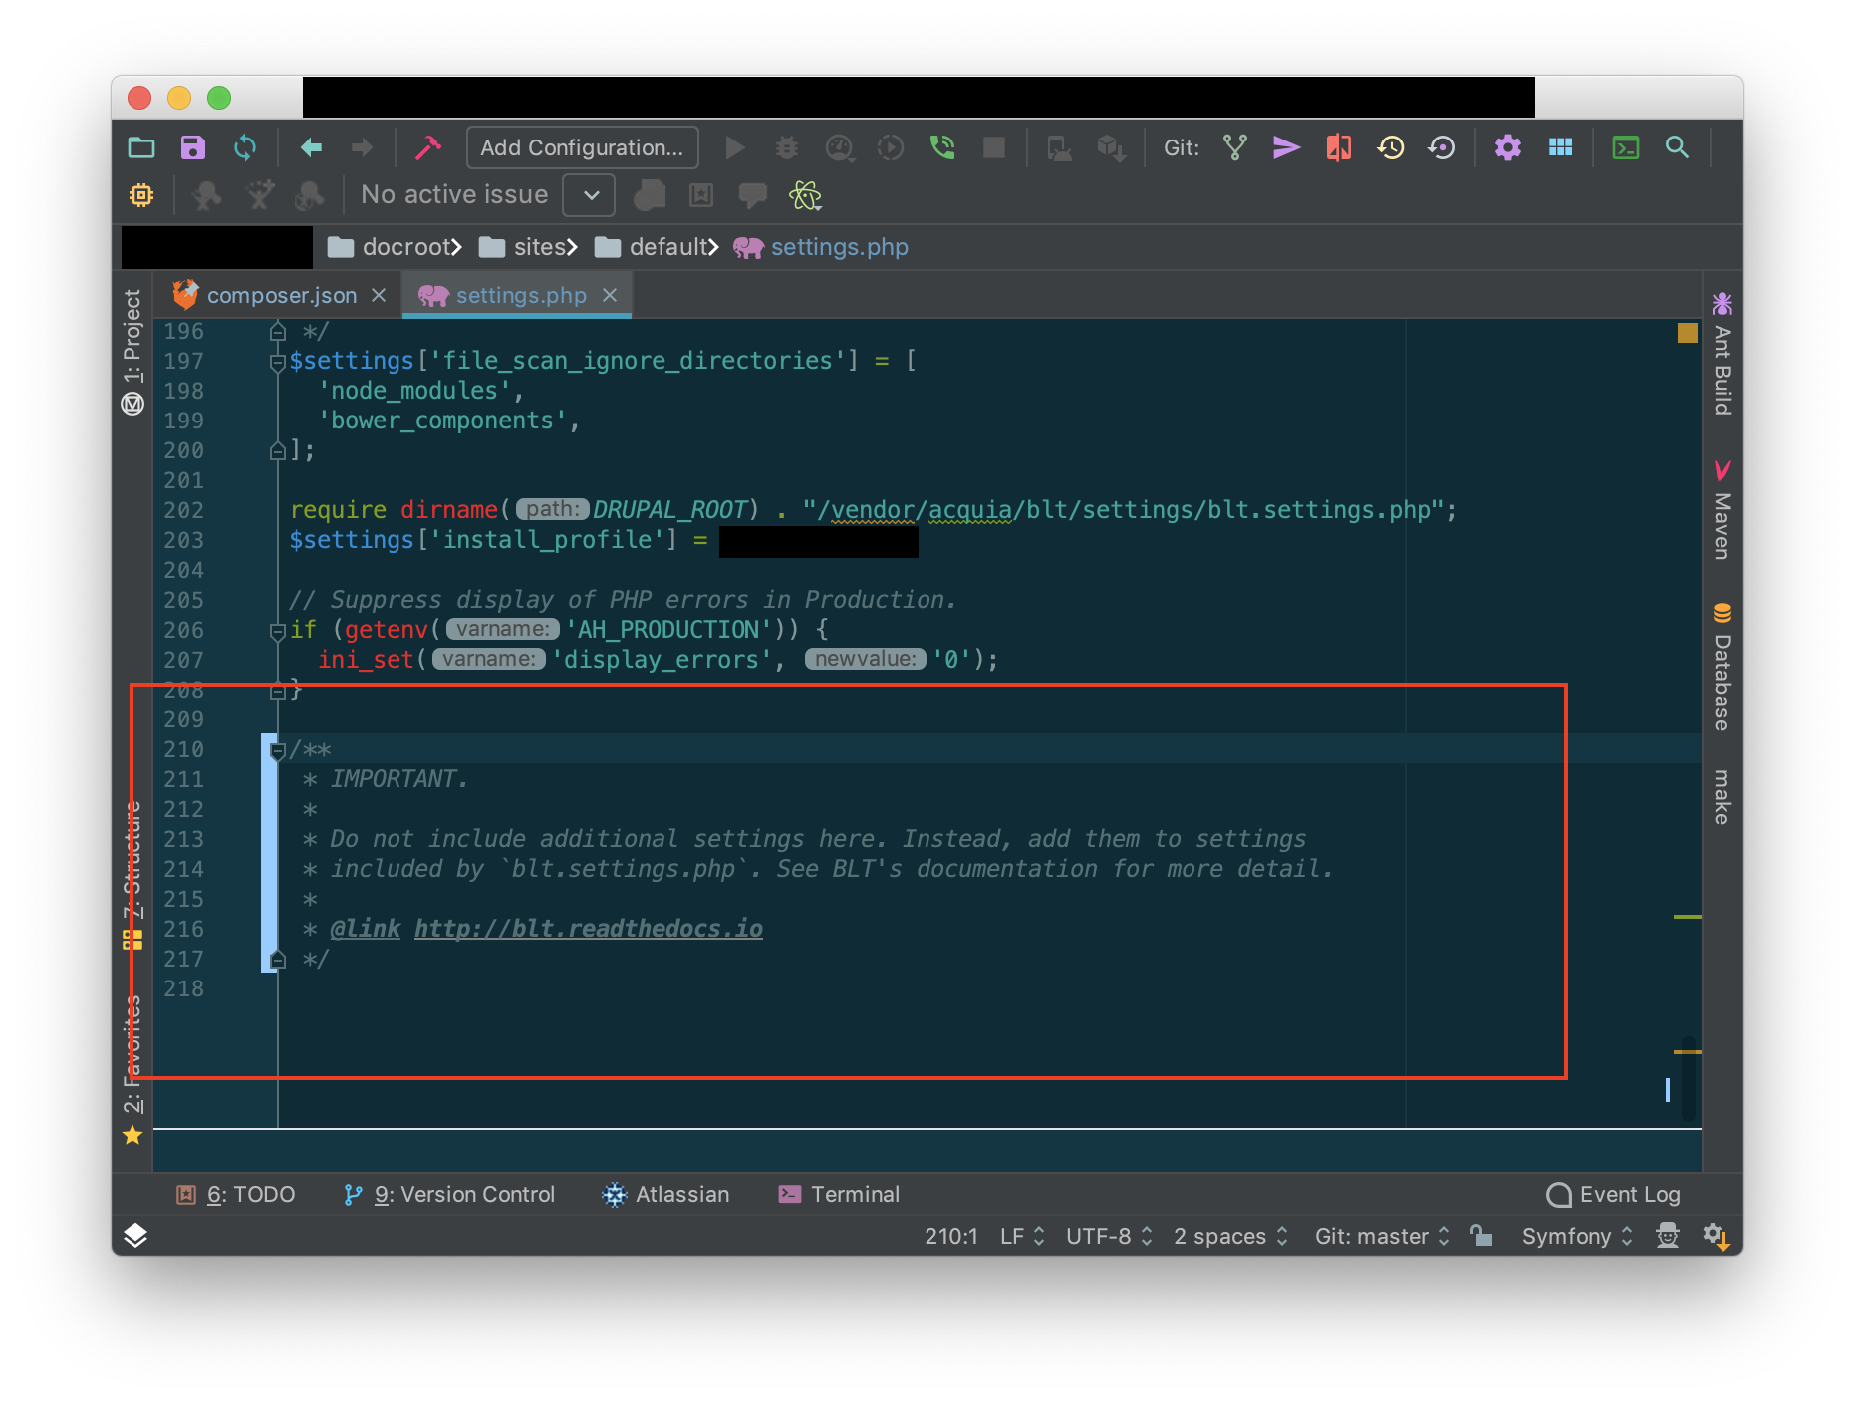This screenshot has width=1855, height=1403.
Task: Expand the No active issue dropdown
Action: 590,195
